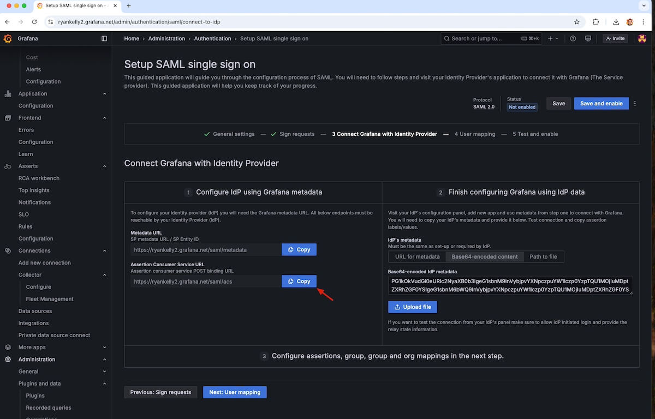The height and width of the screenshot is (419, 655).
Task: Click the Grafana logo icon
Action: click(8, 39)
